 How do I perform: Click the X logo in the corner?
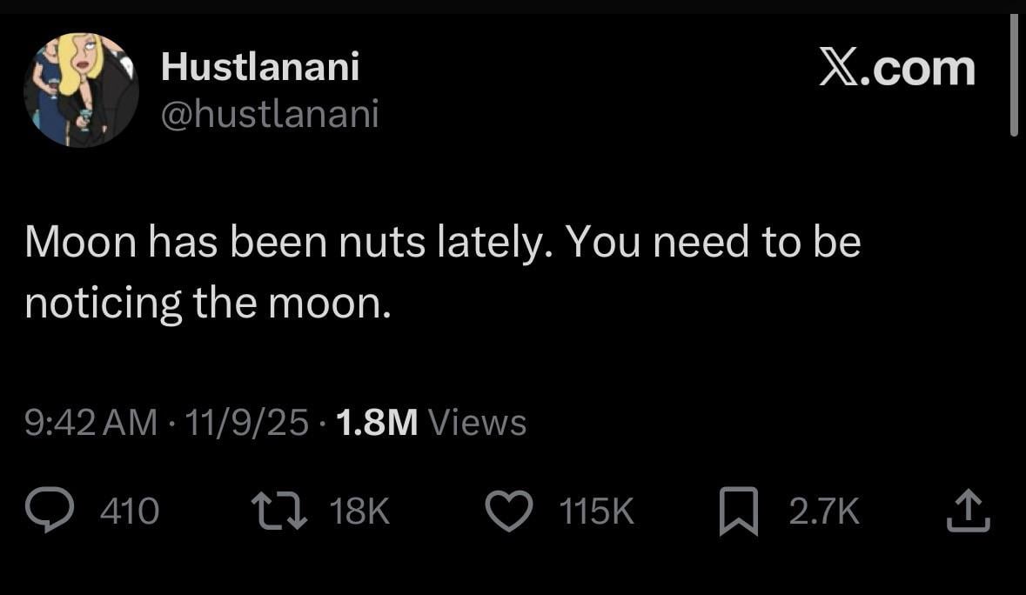click(x=839, y=68)
